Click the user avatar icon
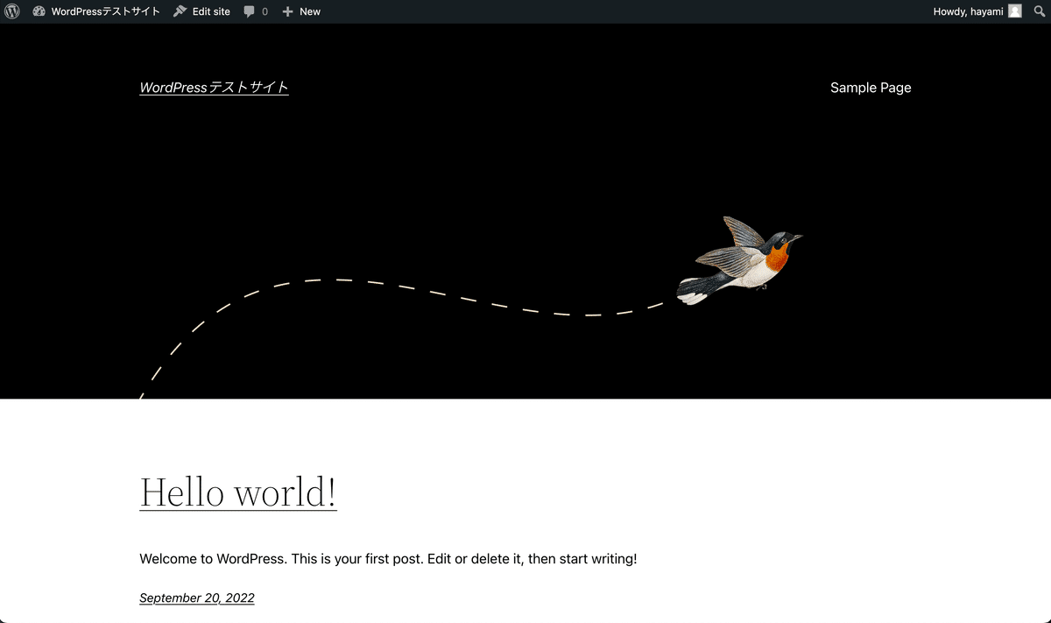This screenshot has width=1051, height=623. 1014,11
